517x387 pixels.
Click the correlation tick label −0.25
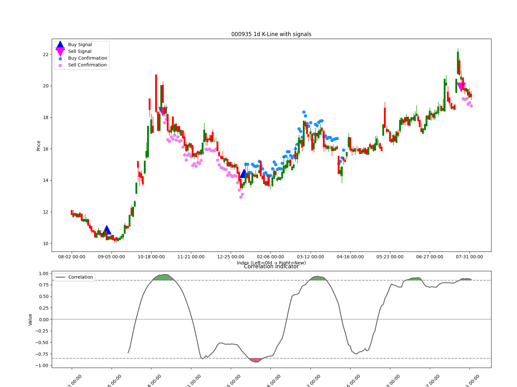[x=41, y=331]
